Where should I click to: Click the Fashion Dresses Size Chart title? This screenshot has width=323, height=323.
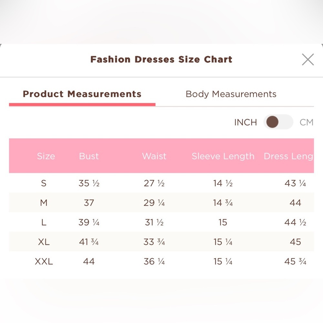coord(161,59)
